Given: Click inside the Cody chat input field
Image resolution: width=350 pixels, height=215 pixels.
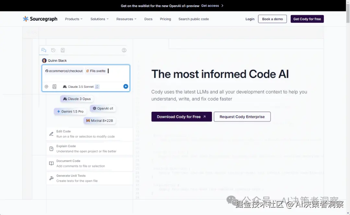Looking at the screenshot, I should point(86,74).
